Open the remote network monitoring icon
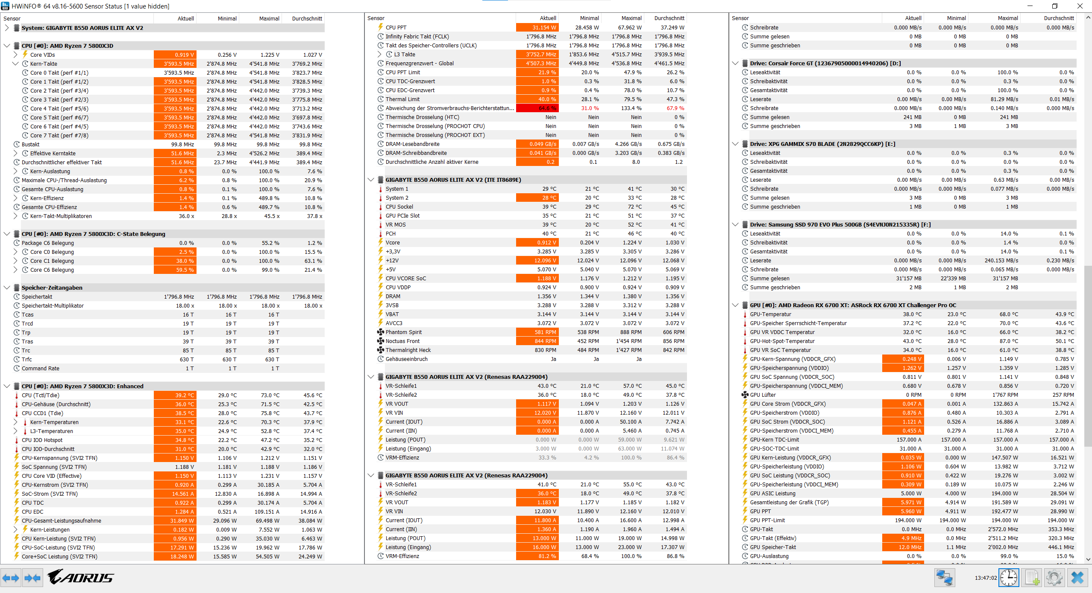The width and height of the screenshot is (1092, 593). (944, 578)
